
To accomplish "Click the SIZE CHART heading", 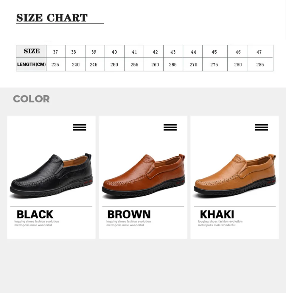I will click(52, 18).
